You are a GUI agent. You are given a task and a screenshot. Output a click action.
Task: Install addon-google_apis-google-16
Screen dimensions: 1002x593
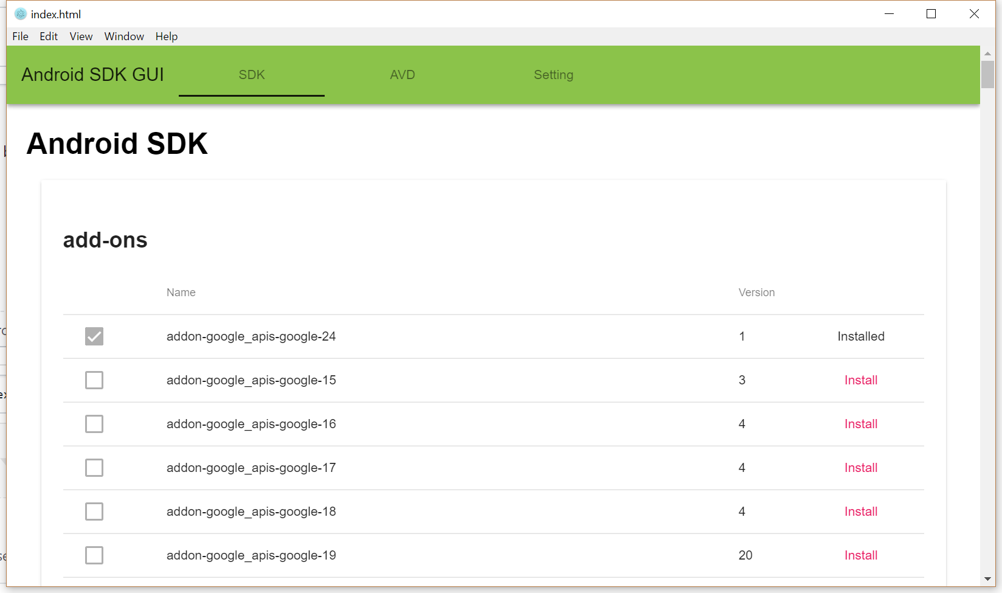pyautogui.click(x=861, y=424)
